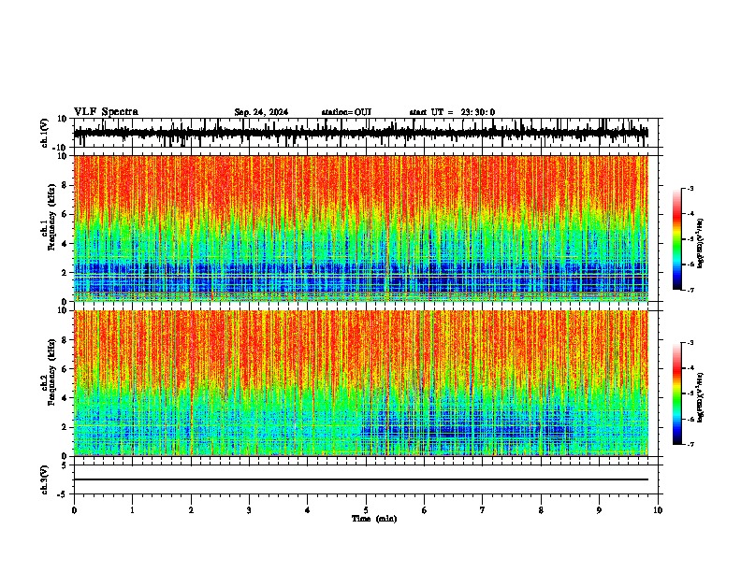Viewport: 741px width, 572px height.
Task: Click time axis tick label "1"
Action: (132, 510)
